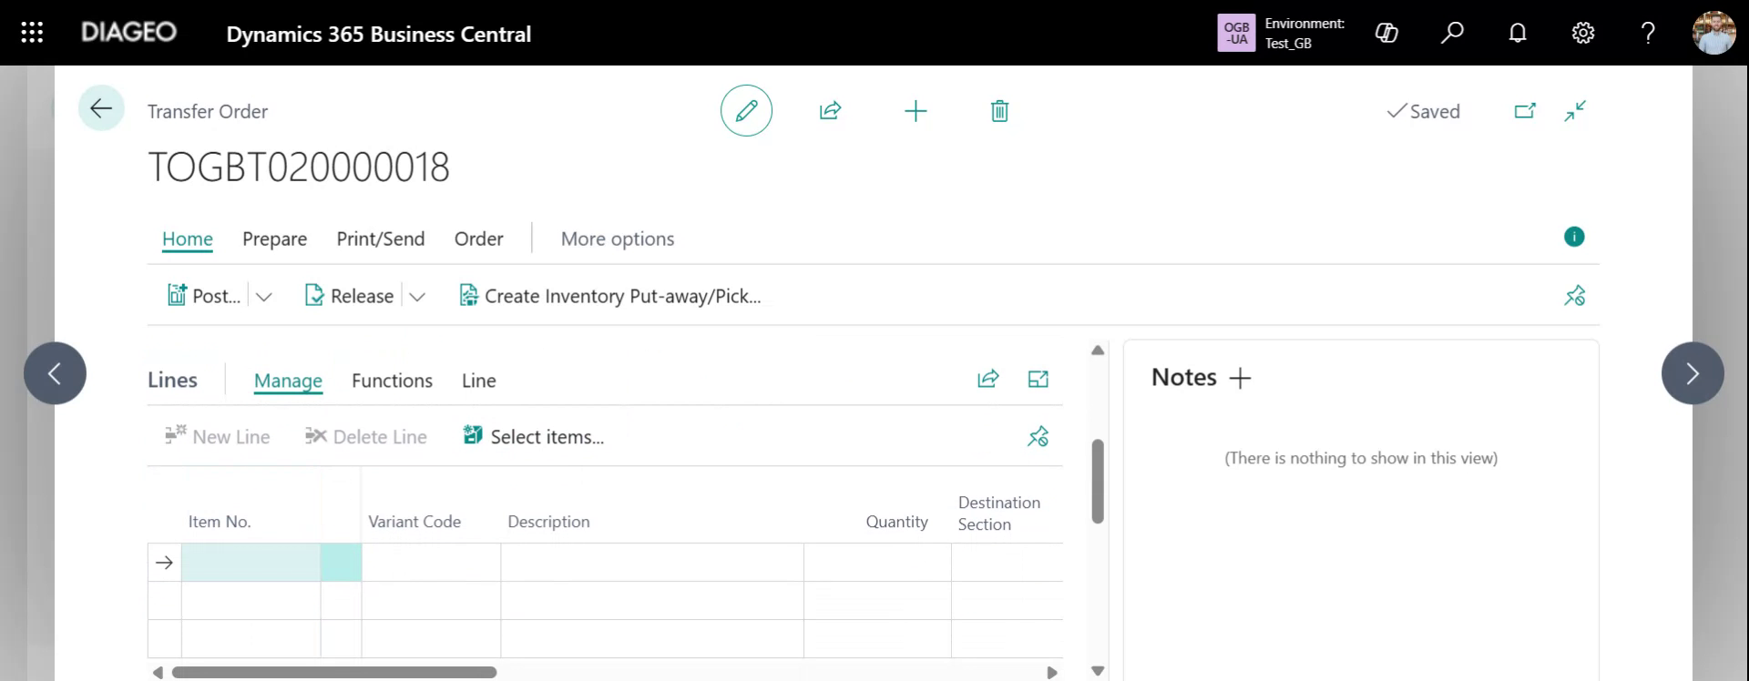This screenshot has width=1749, height=681.
Task: Select the Manage tab in Lines
Action: pyautogui.click(x=288, y=381)
